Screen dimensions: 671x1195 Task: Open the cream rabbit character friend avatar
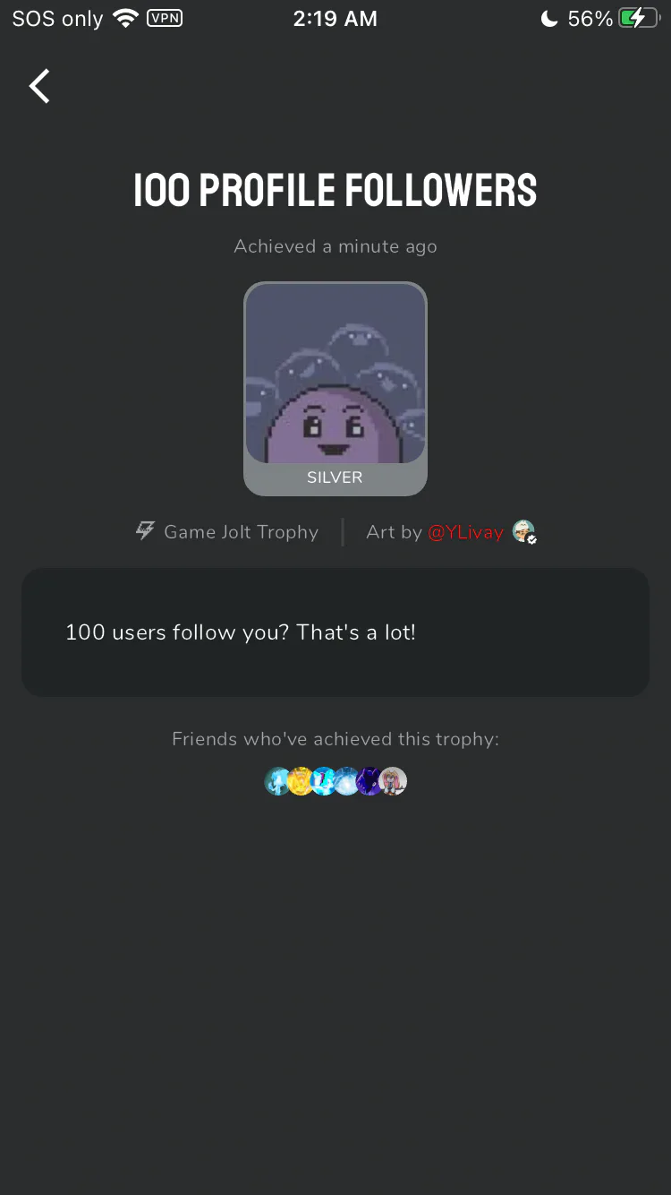(x=394, y=781)
